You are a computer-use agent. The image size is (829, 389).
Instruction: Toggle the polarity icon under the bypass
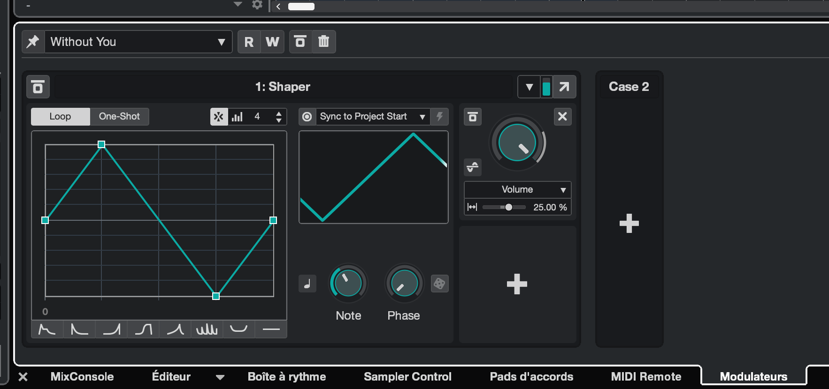tap(473, 167)
